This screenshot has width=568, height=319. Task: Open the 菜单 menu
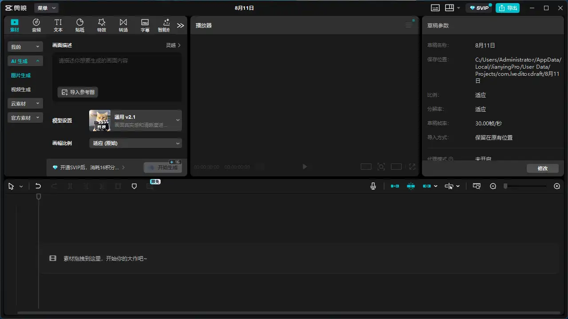(46, 8)
